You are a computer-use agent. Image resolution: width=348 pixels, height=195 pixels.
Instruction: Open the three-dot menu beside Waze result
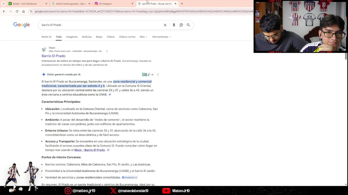tap(107, 51)
